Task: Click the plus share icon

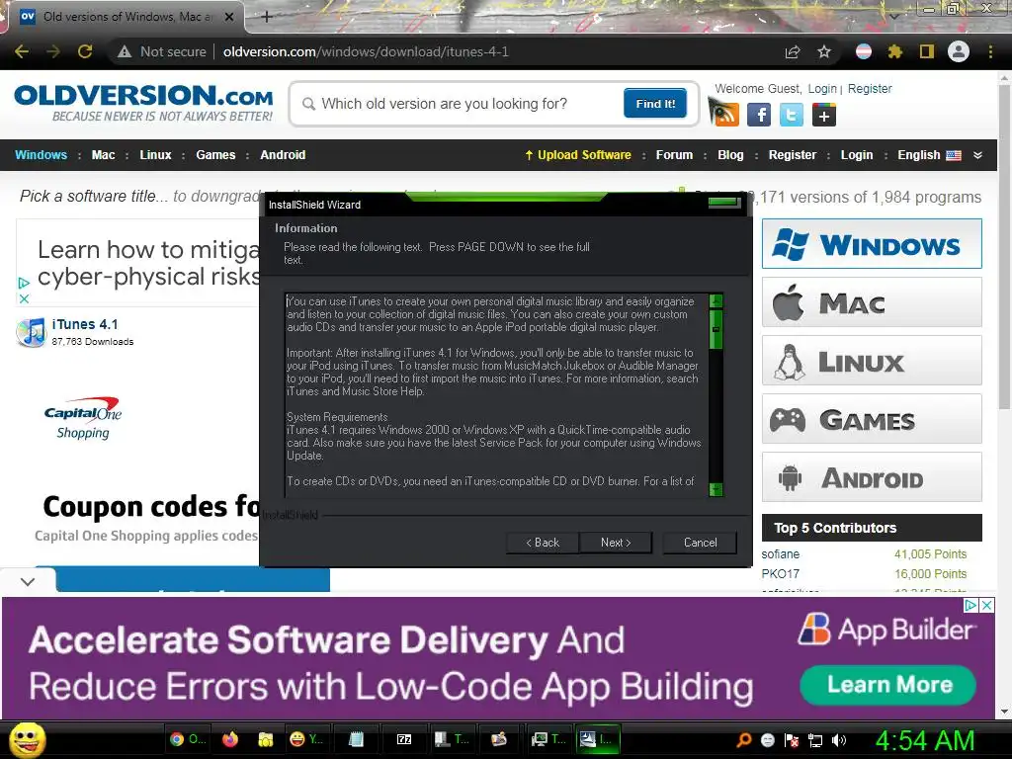Action: pyautogui.click(x=824, y=115)
